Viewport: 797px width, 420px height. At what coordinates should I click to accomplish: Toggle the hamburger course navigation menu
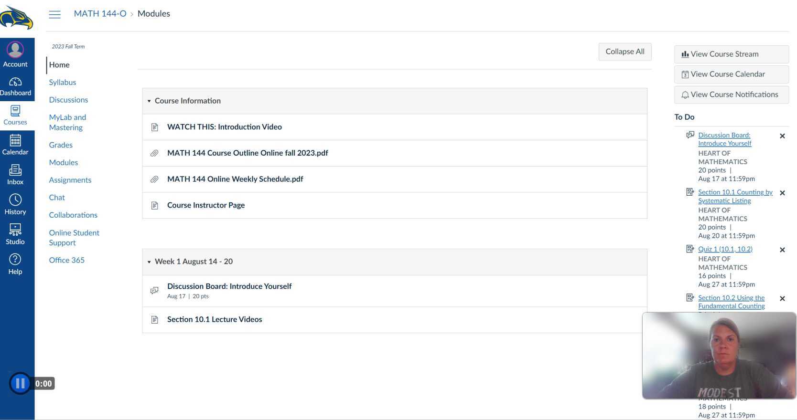(55, 14)
